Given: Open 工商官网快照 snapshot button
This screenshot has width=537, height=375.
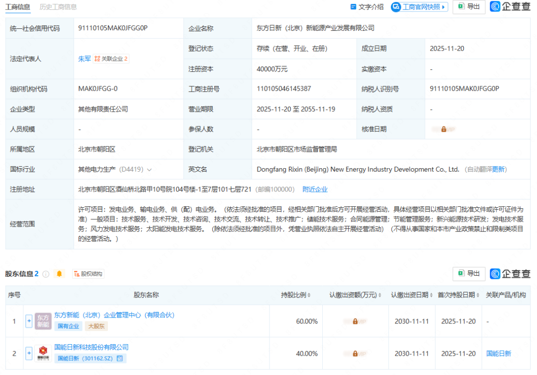Looking at the screenshot, I should [419, 7].
